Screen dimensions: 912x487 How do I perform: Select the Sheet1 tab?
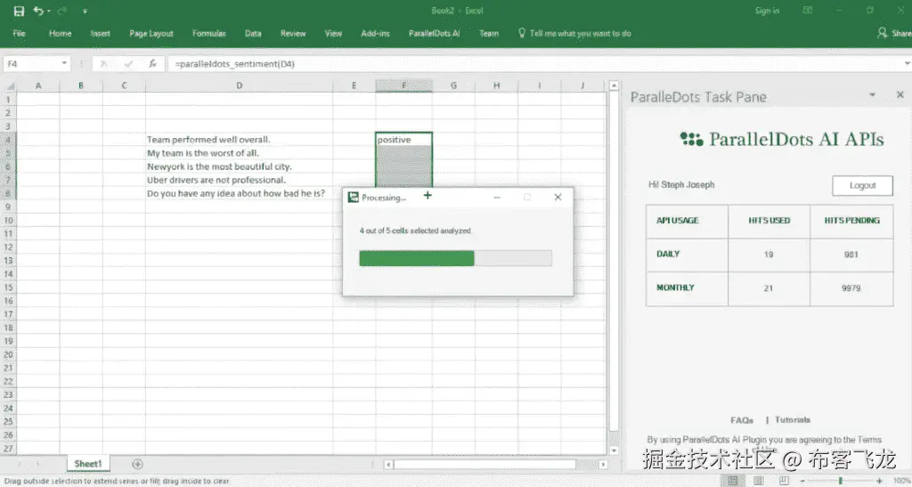[x=88, y=464]
